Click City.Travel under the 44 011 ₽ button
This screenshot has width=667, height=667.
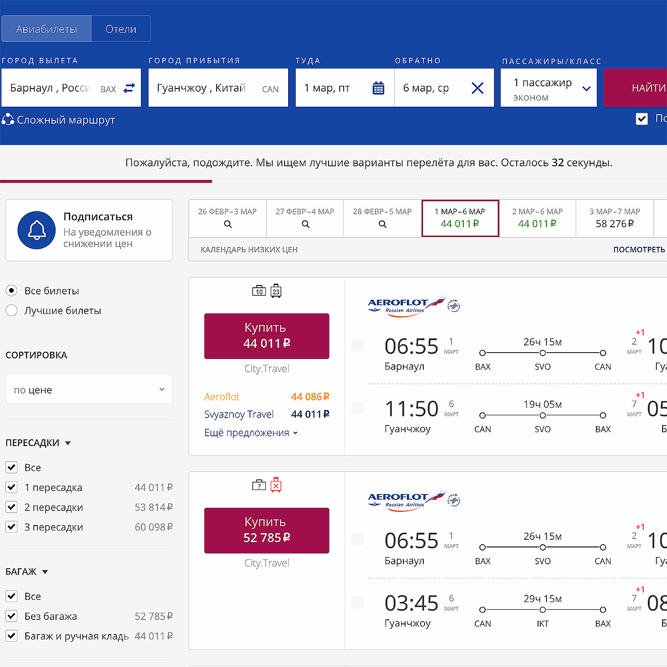267,369
